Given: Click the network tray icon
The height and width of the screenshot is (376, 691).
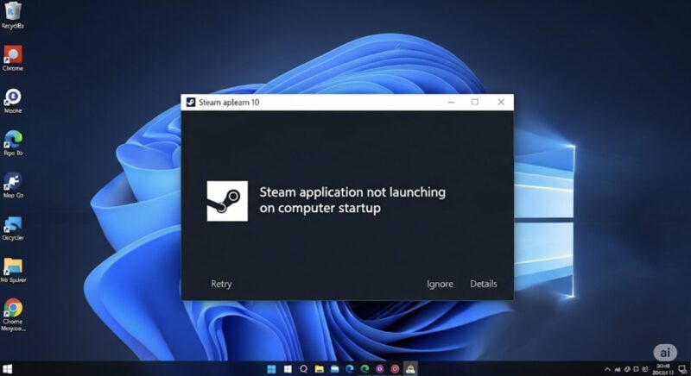Looking at the screenshot, I should tap(618, 369).
